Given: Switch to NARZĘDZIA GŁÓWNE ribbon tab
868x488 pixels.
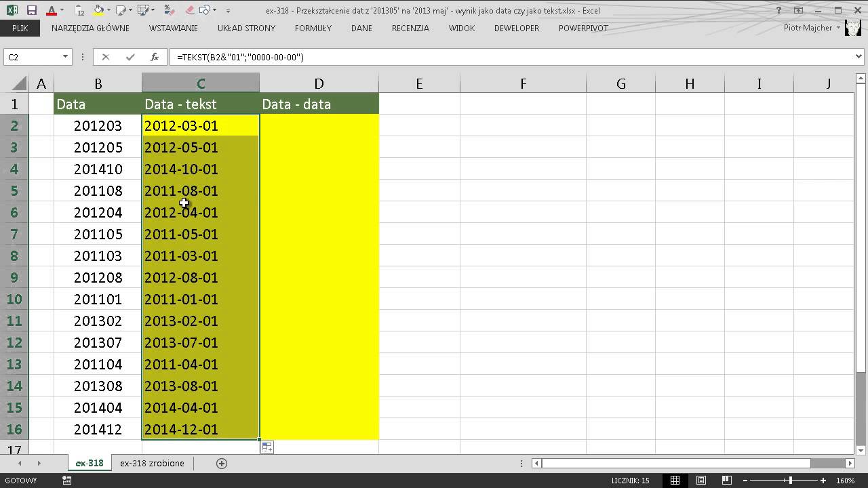Looking at the screenshot, I should tap(90, 28).
